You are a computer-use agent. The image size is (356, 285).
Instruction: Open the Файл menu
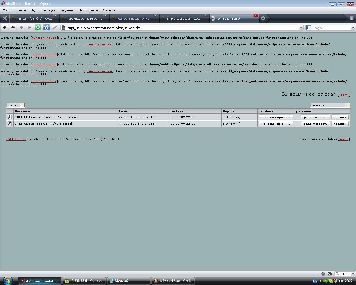pos(6,10)
